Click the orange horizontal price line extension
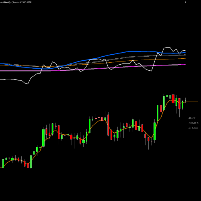 tap(192, 102)
